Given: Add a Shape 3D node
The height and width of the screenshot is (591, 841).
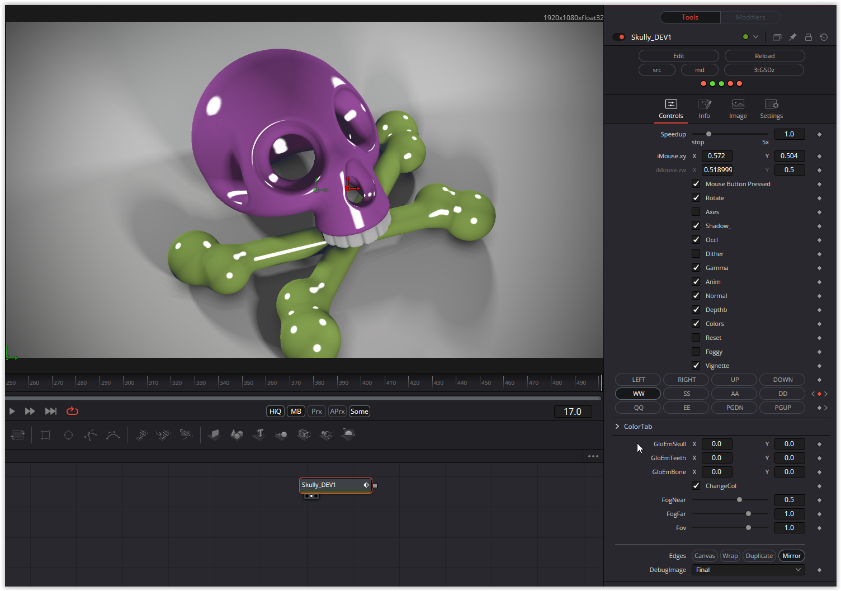Looking at the screenshot, I should click(x=237, y=434).
